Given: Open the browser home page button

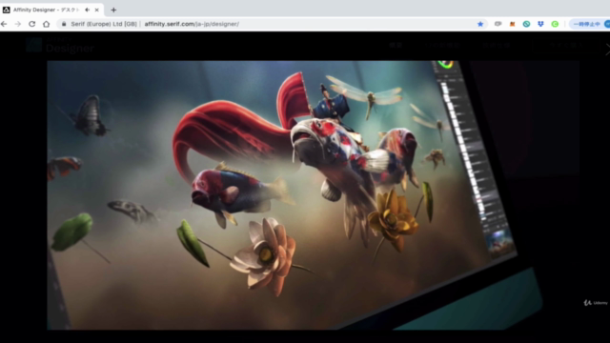Looking at the screenshot, I should point(47,24).
